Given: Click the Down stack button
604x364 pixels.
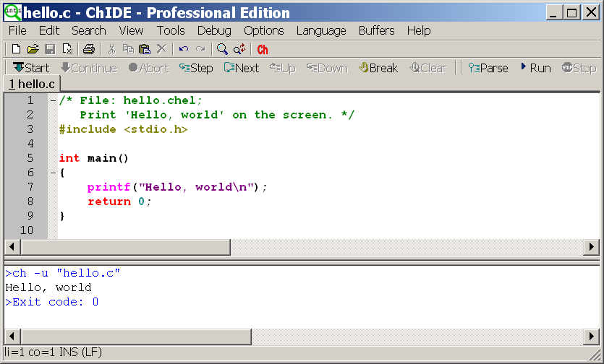Looking at the screenshot, I should coord(327,68).
